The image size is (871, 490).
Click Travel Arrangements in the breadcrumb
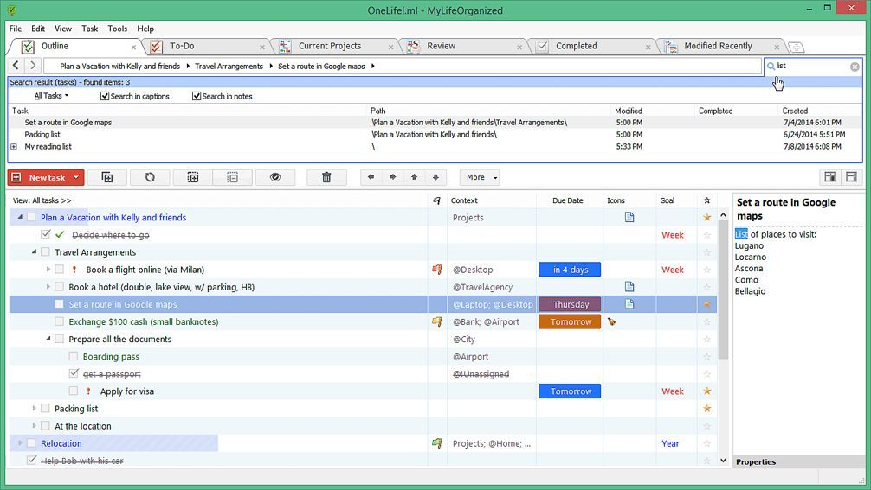pos(229,66)
